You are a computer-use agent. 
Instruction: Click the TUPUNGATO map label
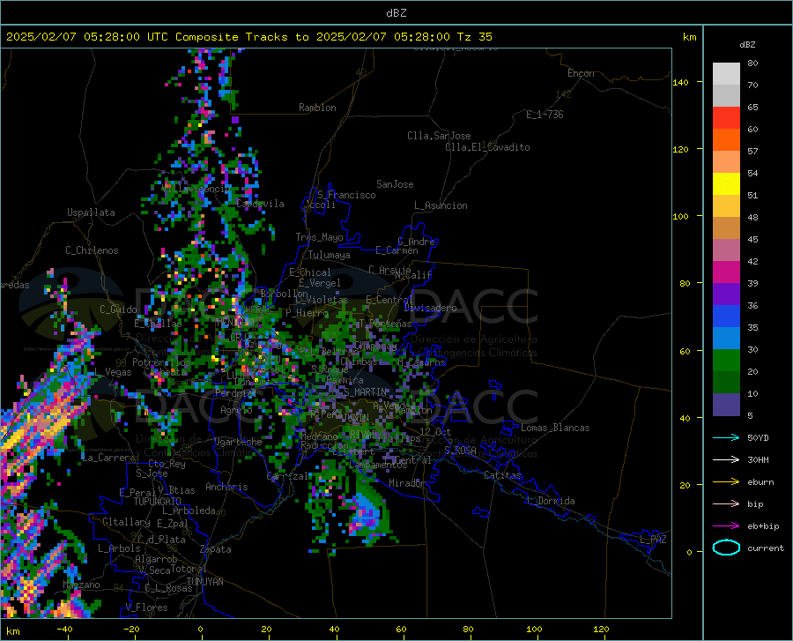pos(158,502)
